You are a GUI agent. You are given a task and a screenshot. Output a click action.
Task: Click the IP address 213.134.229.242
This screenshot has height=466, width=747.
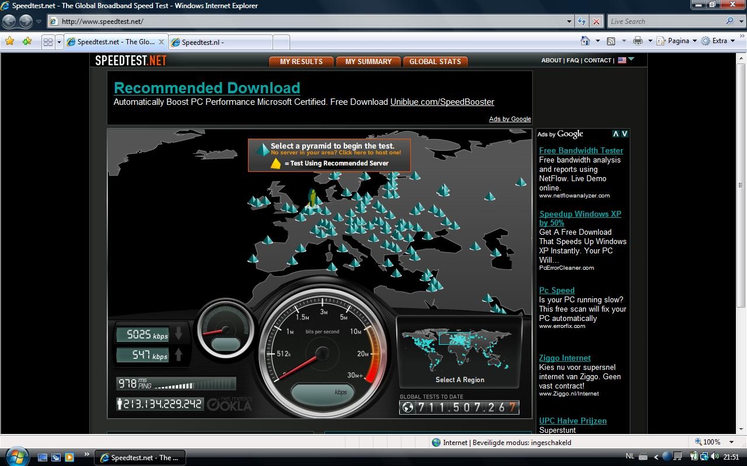[160, 404]
